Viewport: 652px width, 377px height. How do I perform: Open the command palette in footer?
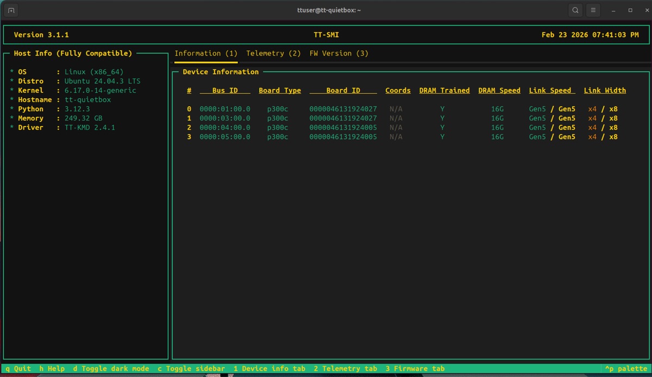[626, 368]
